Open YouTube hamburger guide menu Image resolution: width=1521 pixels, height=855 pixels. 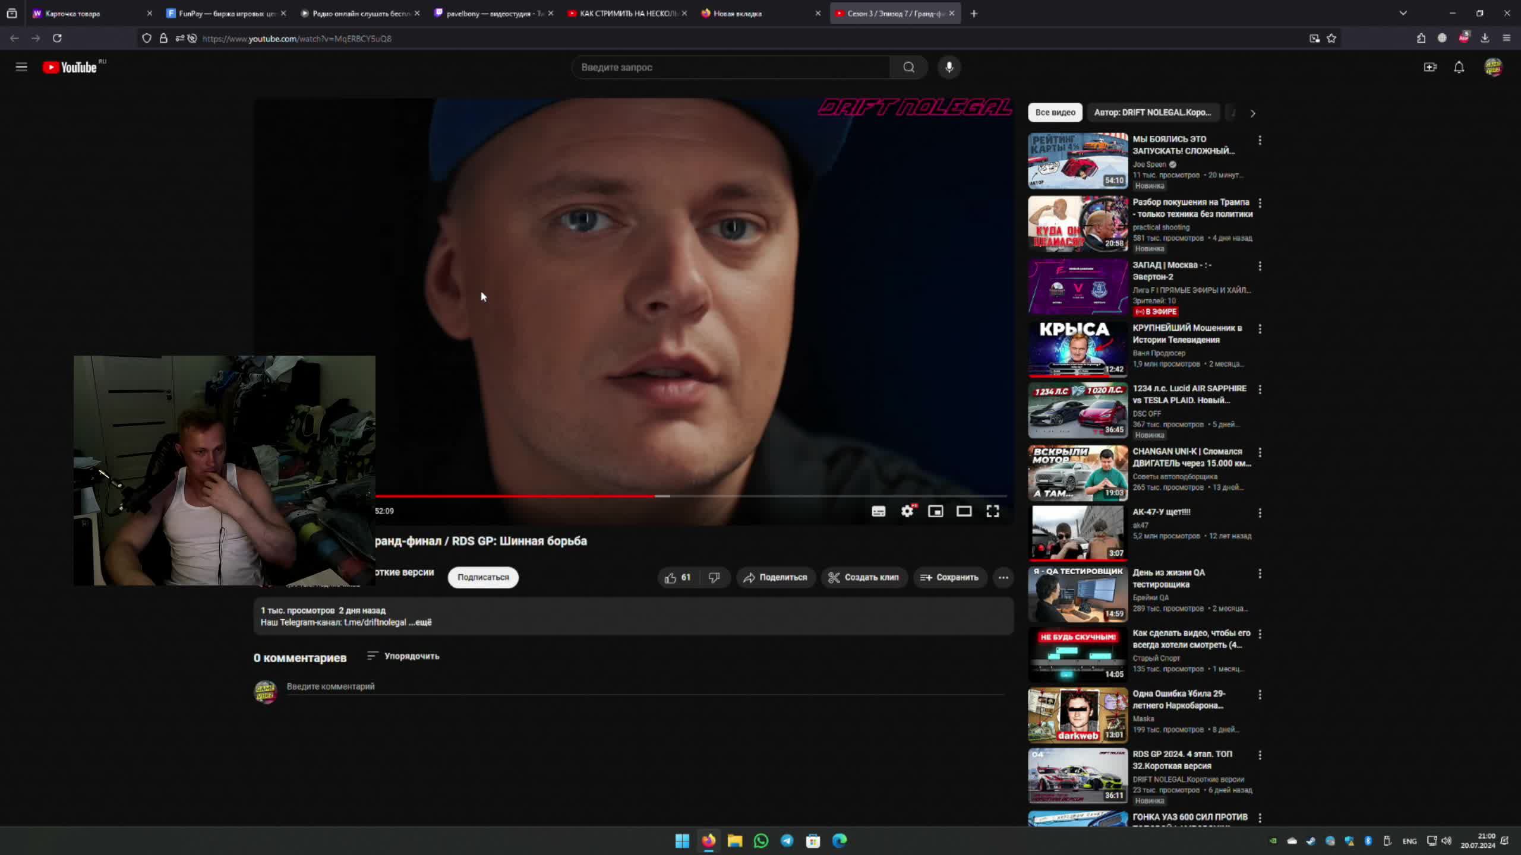pos(21,67)
